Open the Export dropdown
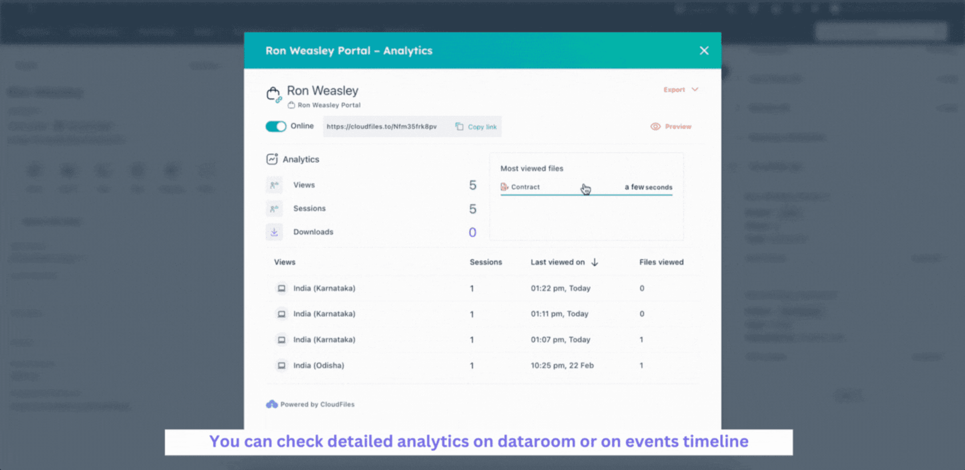Viewport: 965px width, 470px height. point(681,90)
